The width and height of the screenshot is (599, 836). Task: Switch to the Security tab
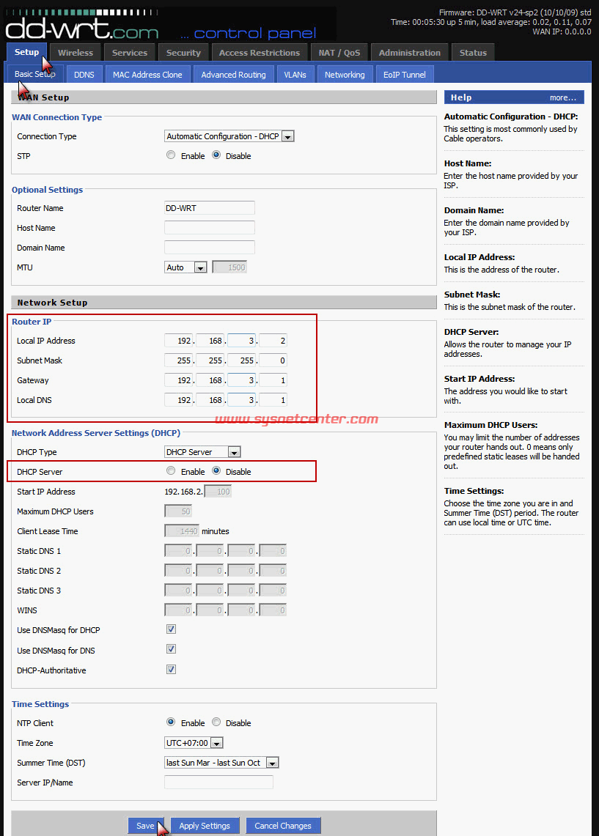point(183,53)
